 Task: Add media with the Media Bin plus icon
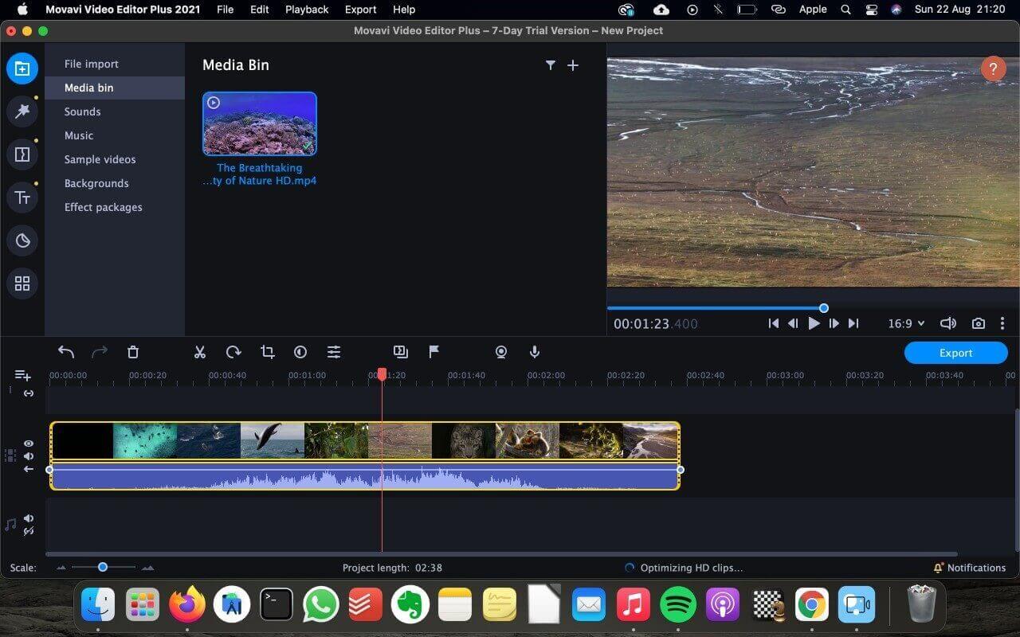tap(573, 65)
